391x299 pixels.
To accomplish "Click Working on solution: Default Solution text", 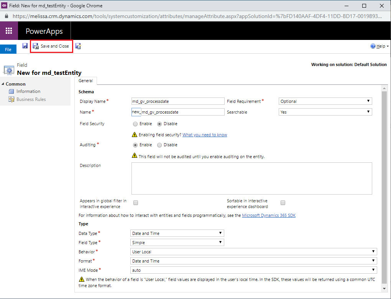I will click(x=349, y=64).
